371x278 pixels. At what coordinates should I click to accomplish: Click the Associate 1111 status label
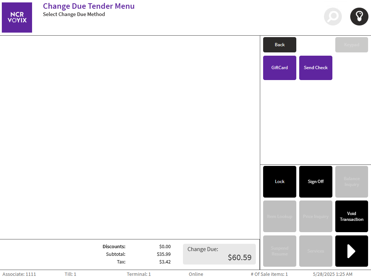(x=19, y=274)
